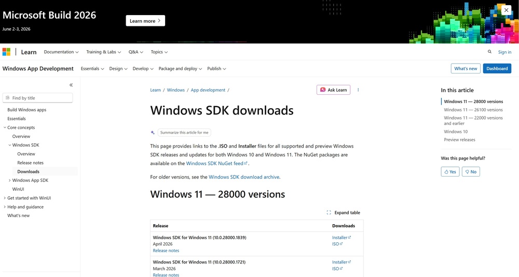Open the Design dropdown menu
Screen dimensions: 519x277
[118, 69]
